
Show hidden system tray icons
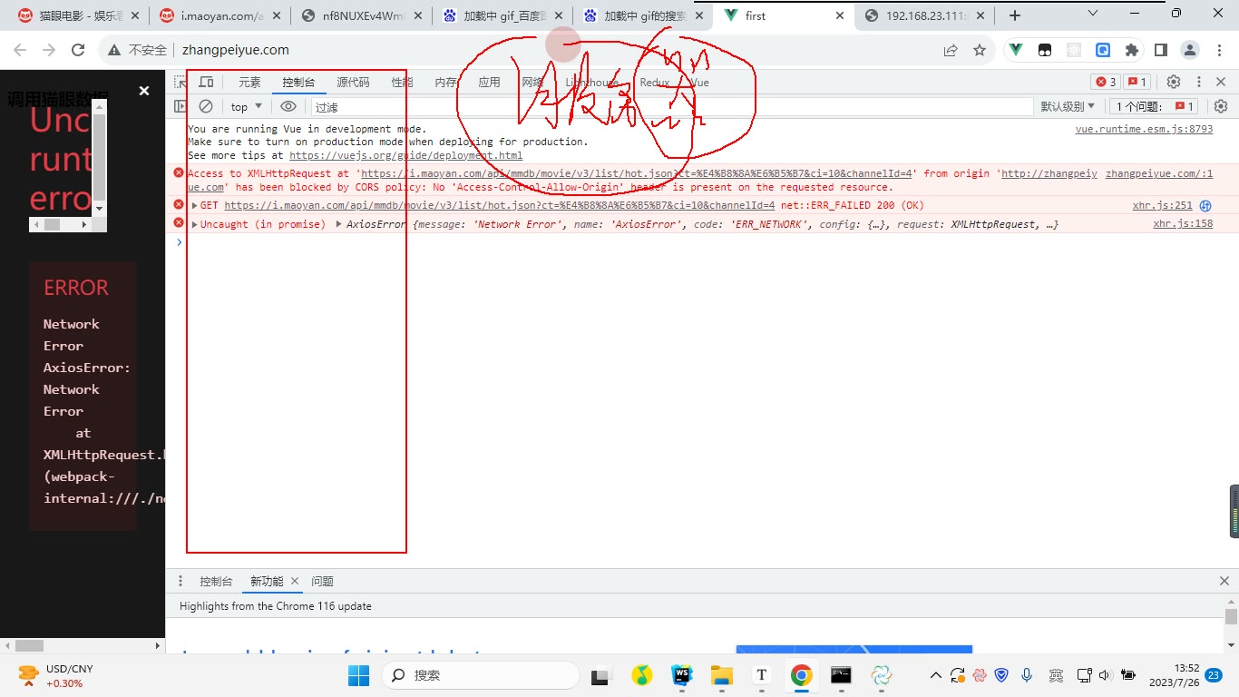click(935, 675)
